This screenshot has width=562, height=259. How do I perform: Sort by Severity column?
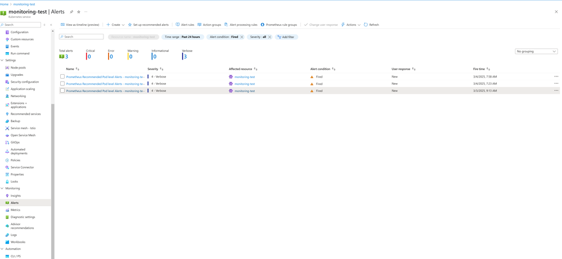click(156, 69)
